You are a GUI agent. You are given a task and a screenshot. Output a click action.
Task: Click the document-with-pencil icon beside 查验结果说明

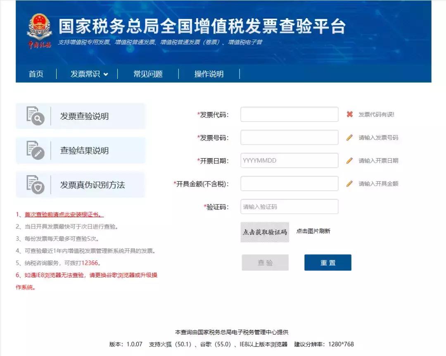coord(36,150)
